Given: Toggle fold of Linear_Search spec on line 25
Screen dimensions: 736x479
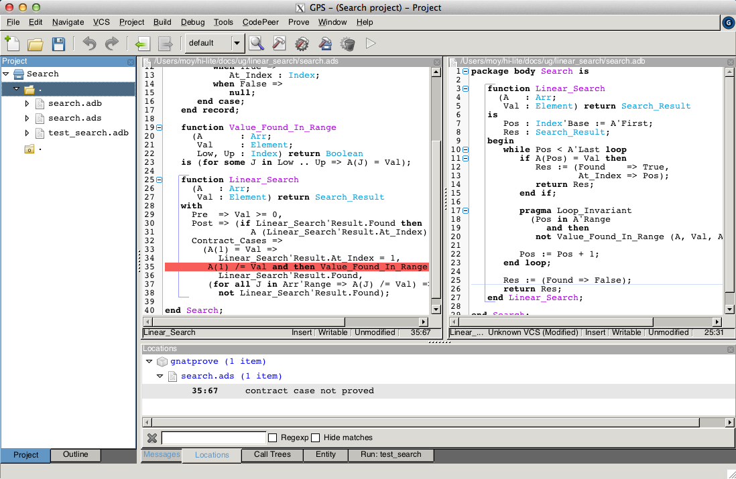Looking at the screenshot, I should tap(159, 180).
